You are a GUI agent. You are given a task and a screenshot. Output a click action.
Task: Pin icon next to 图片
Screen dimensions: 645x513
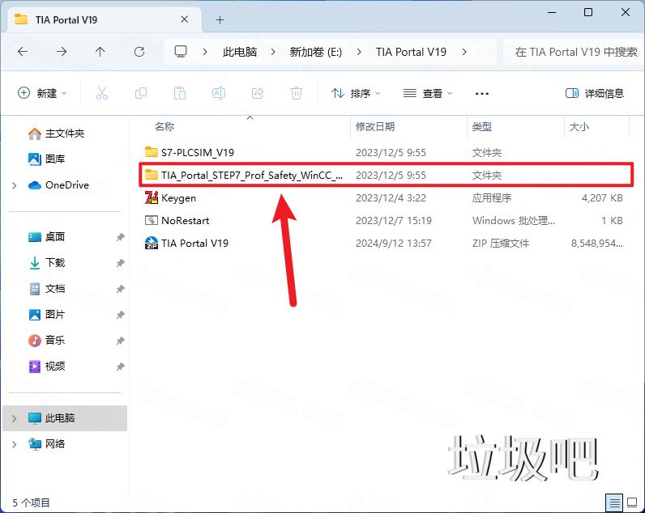(x=120, y=315)
